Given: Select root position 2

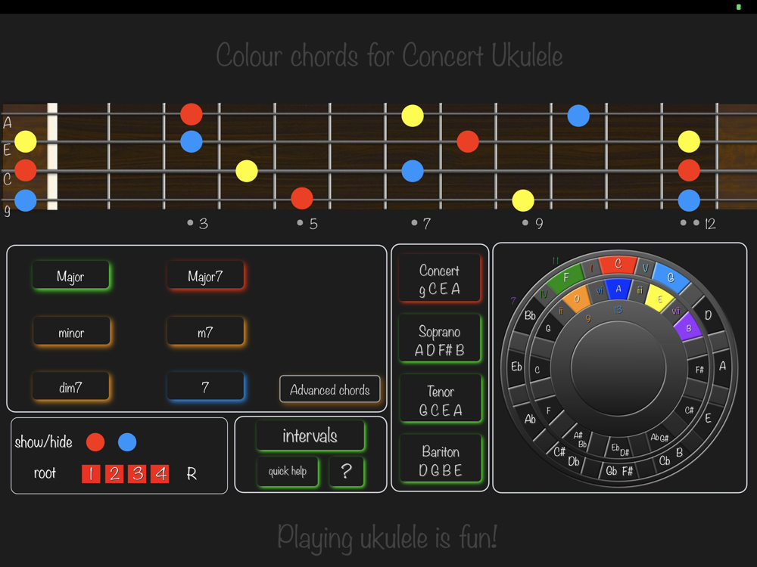Looking at the screenshot, I should (114, 474).
